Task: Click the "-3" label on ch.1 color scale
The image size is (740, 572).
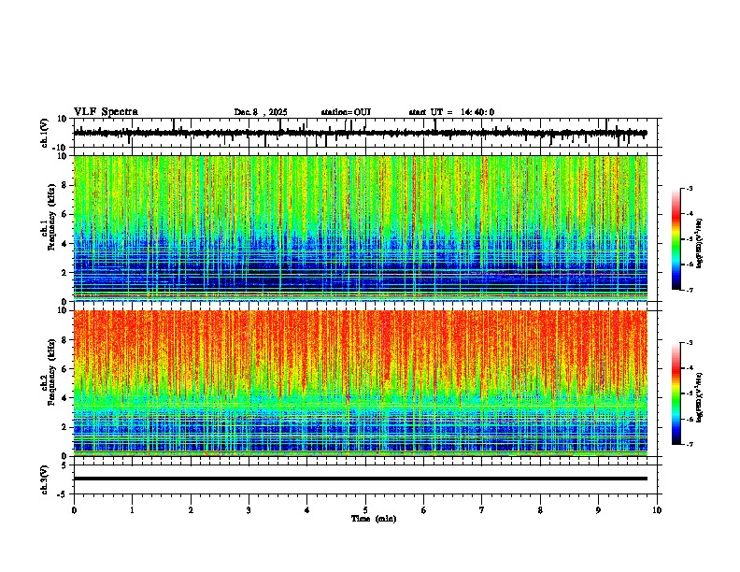Action: coord(690,189)
